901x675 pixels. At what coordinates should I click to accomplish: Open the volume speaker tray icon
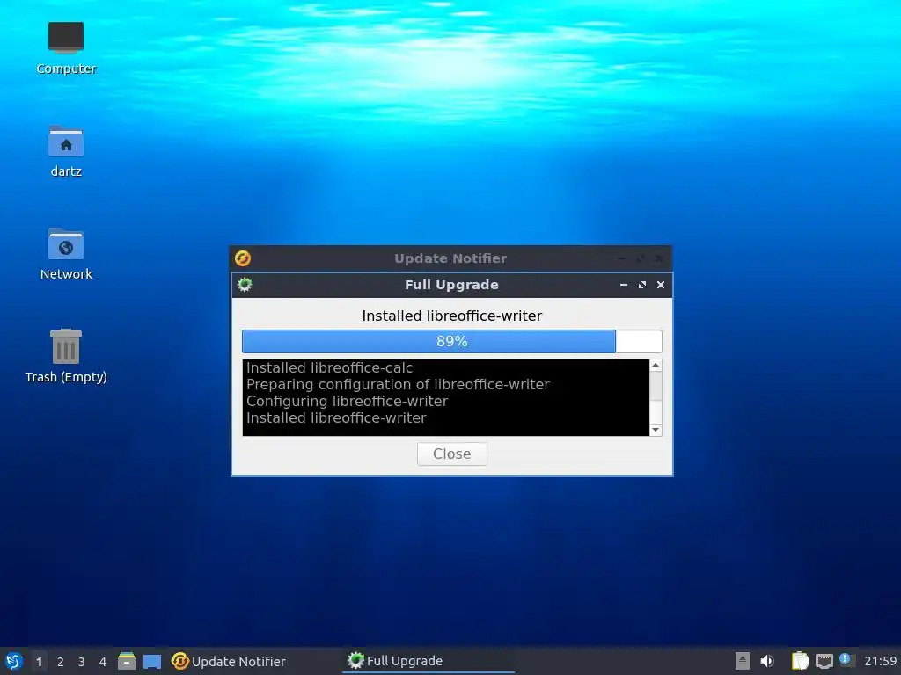767,661
